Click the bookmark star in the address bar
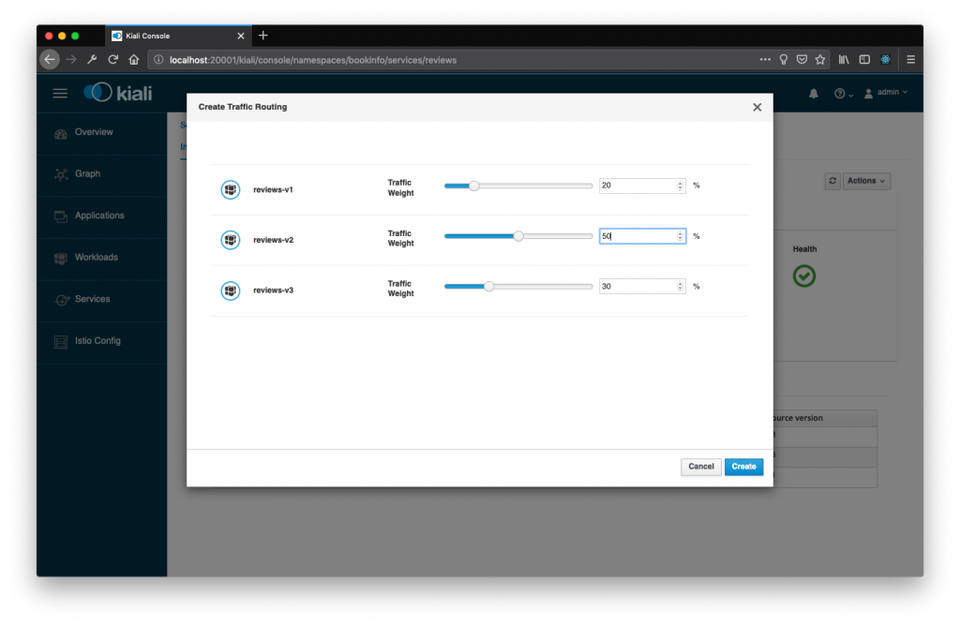This screenshot has width=960, height=625. (820, 59)
